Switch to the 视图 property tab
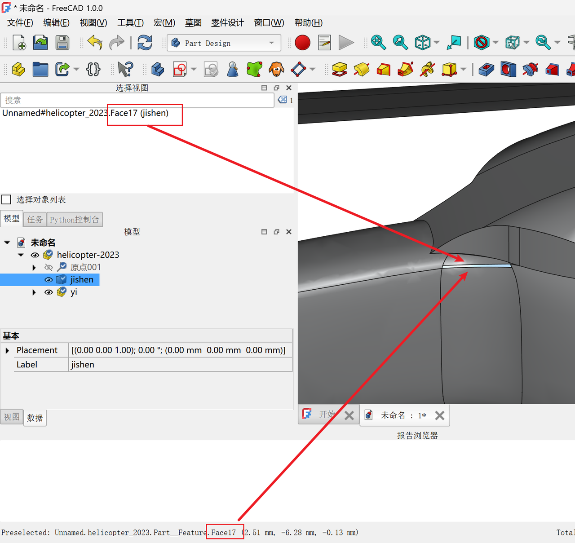Viewport: 575px width, 543px height. (x=12, y=417)
